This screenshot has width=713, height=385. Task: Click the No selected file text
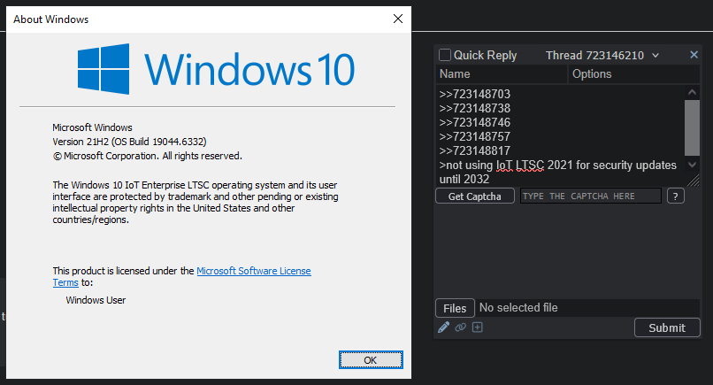click(518, 308)
